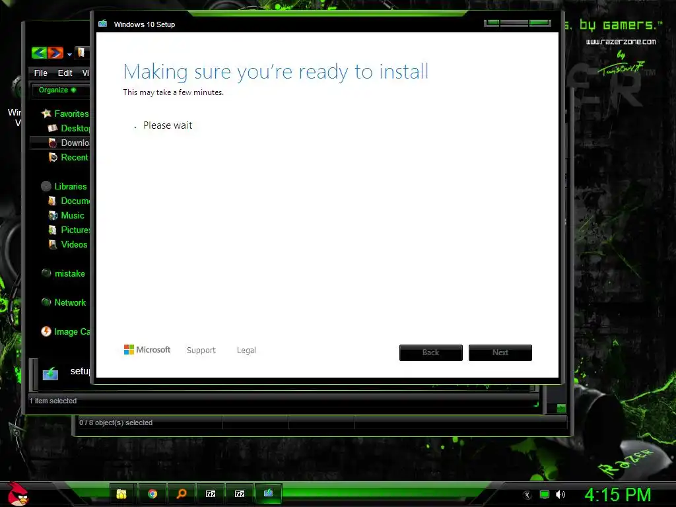Open the File menu in Explorer
Image resolution: width=676 pixels, height=507 pixels.
point(40,73)
